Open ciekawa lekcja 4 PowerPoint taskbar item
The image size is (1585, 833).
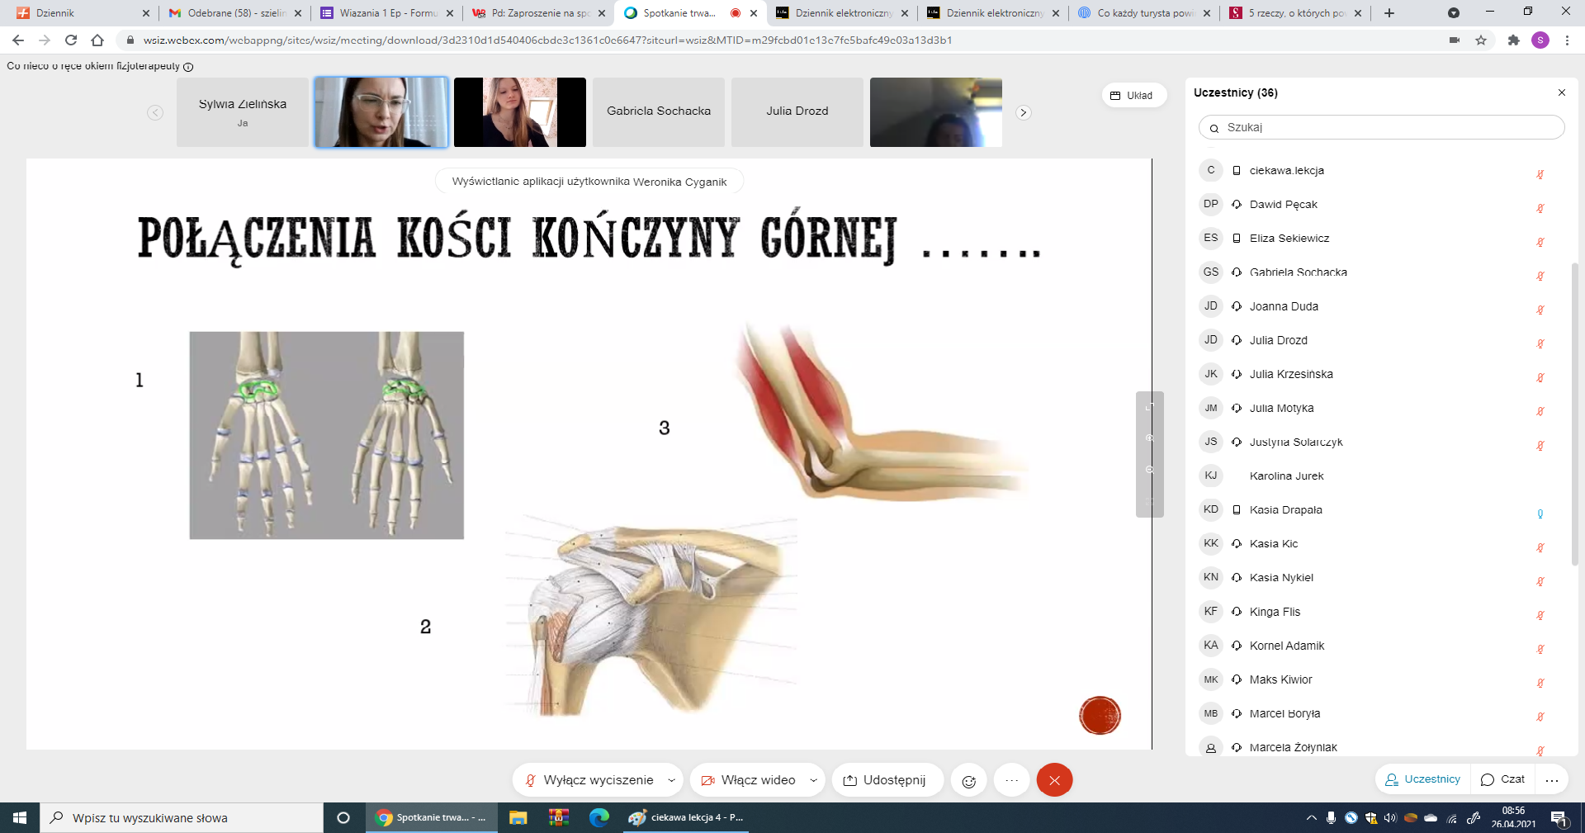(688, 817)
